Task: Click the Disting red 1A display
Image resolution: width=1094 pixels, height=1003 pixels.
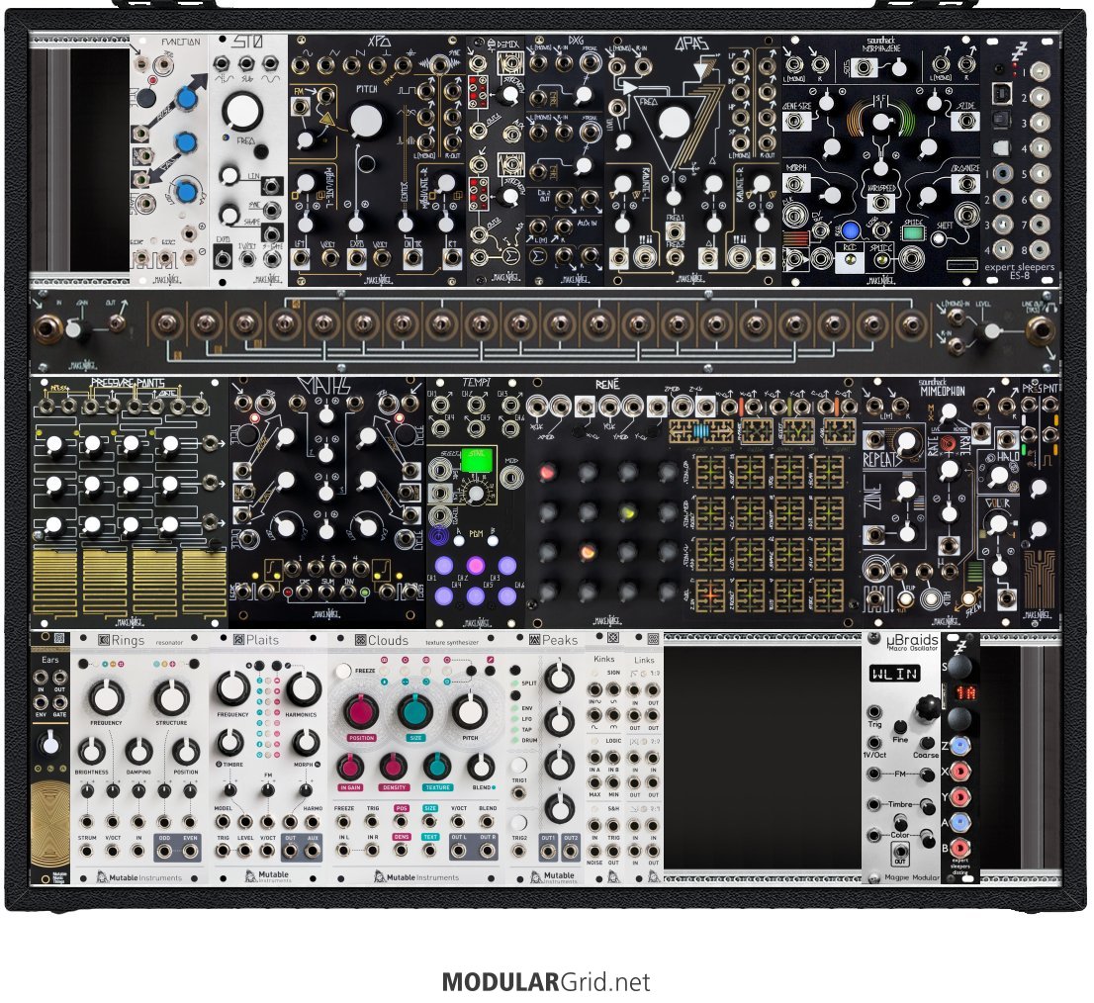Action: coord(965,693)
